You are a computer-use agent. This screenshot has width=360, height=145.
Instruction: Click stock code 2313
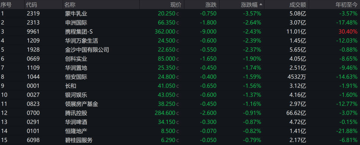[33, 23]
